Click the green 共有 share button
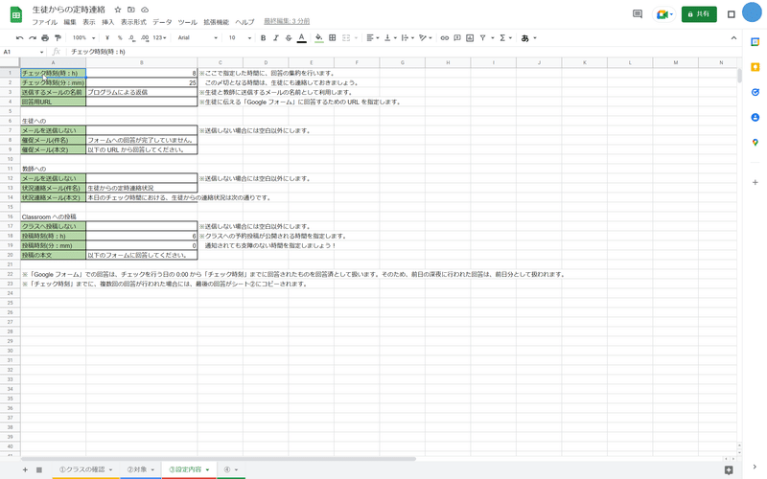 coord(699,14)
